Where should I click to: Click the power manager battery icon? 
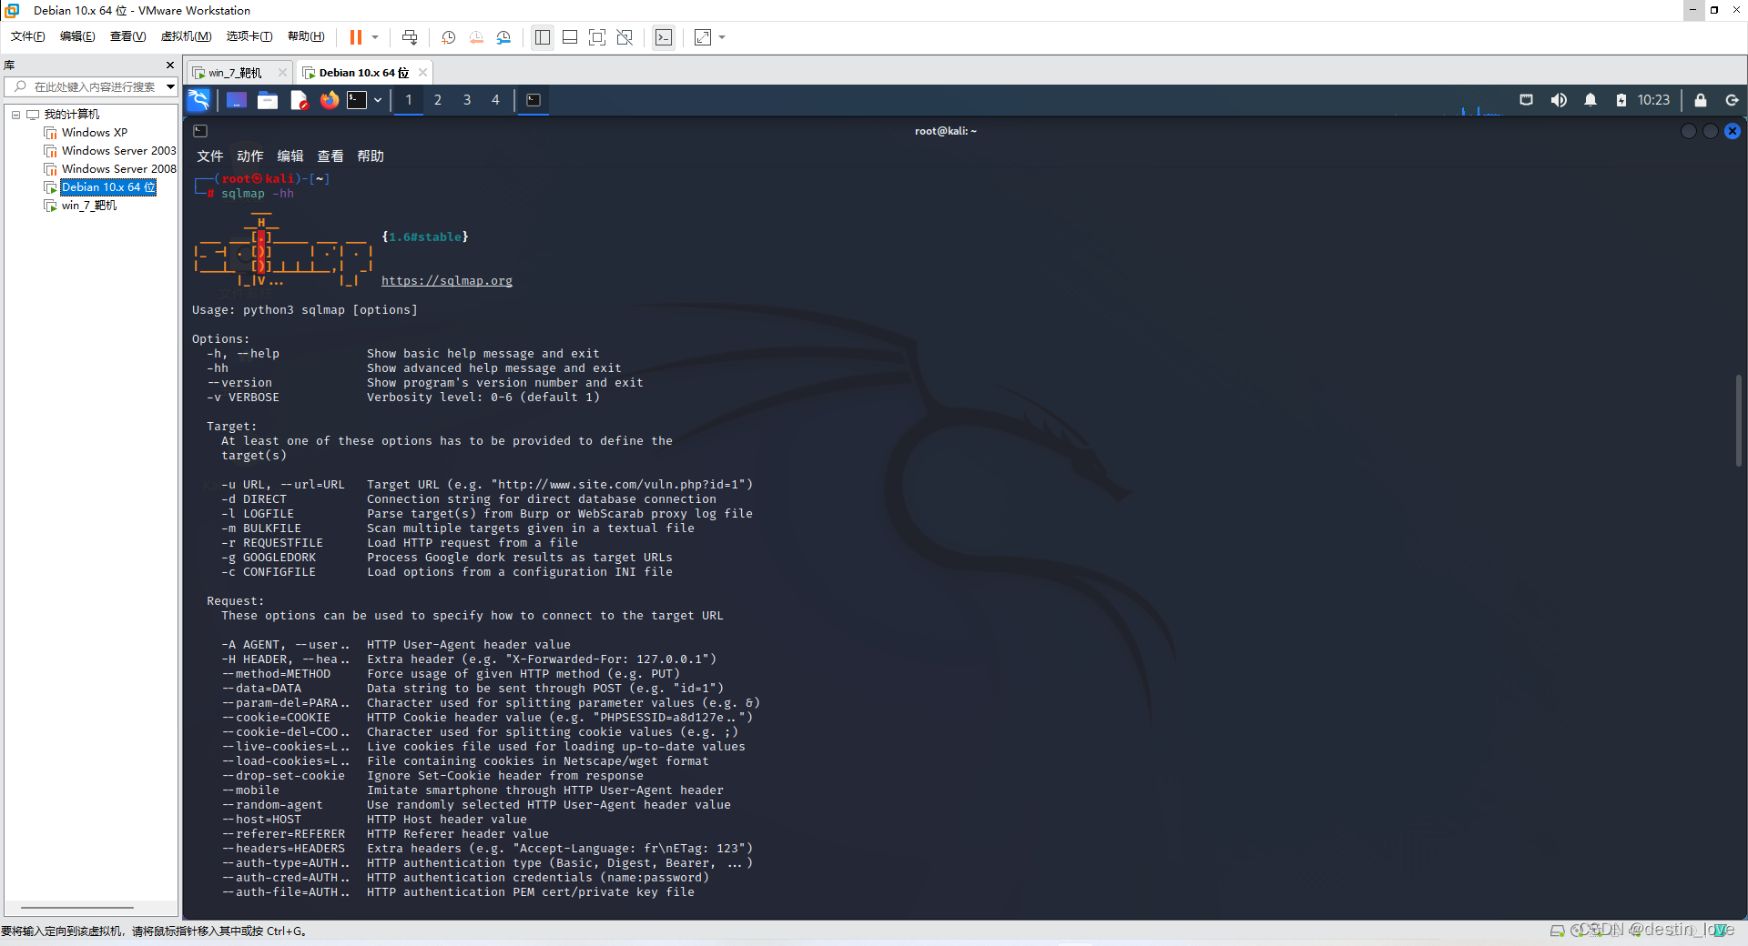point(1621,100)
